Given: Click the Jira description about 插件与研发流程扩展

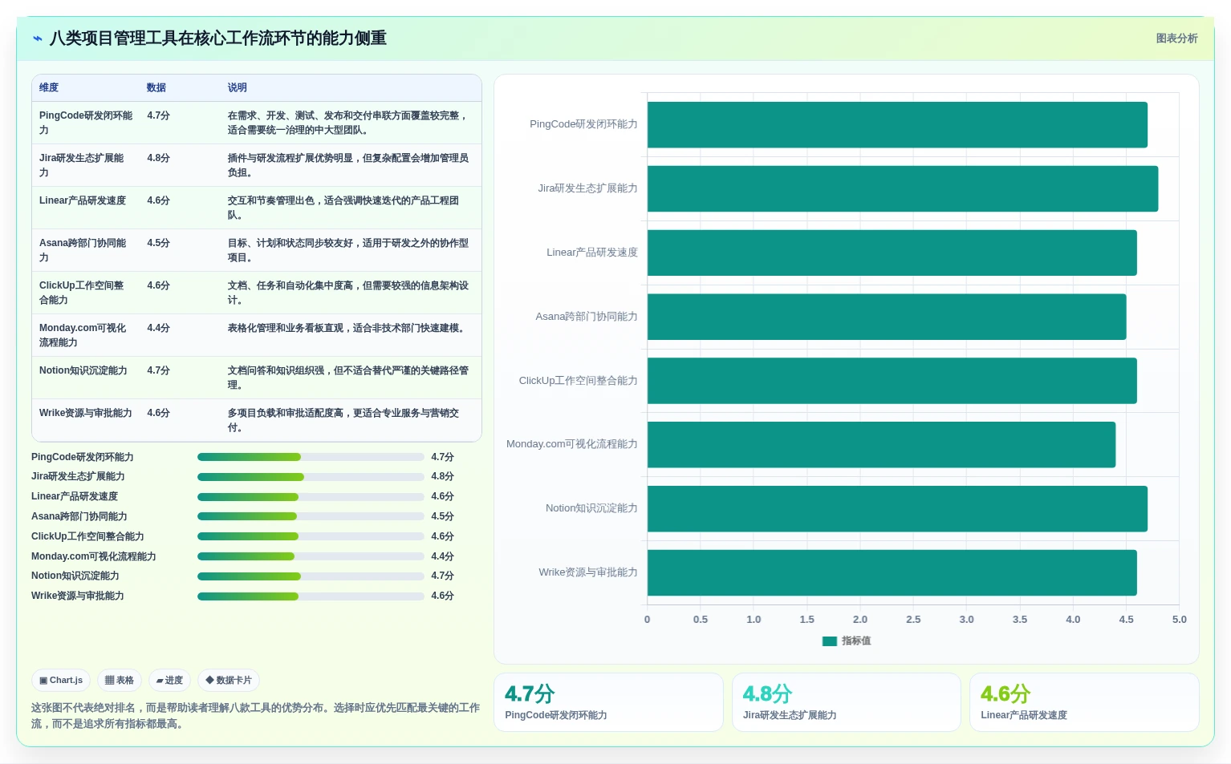Looking at the screenshot, I should (x=348, y=165).
